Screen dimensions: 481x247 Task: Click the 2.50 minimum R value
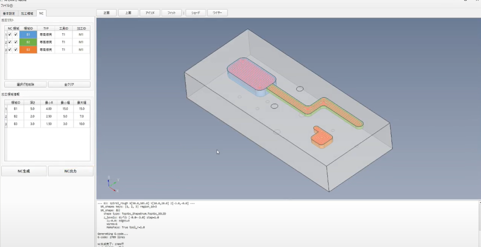(x=49, y=117)
